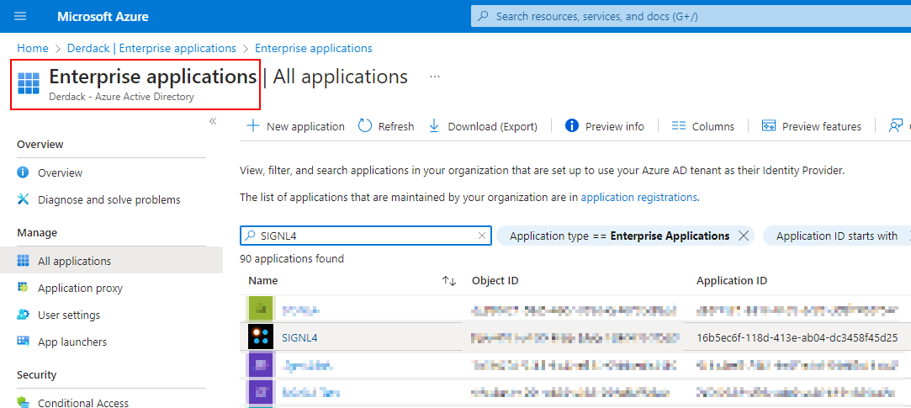911x408 pixels.
Task: Open User settings in the sidebar
Action: pos(68,315)
